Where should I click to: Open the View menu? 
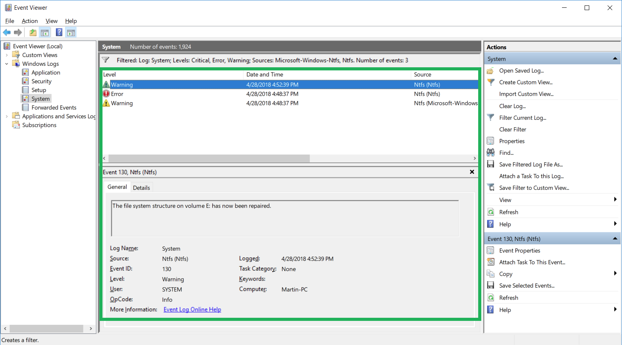[x=51, y=21]
